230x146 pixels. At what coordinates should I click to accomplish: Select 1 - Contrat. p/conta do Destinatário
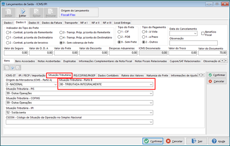tap(7, 37)
